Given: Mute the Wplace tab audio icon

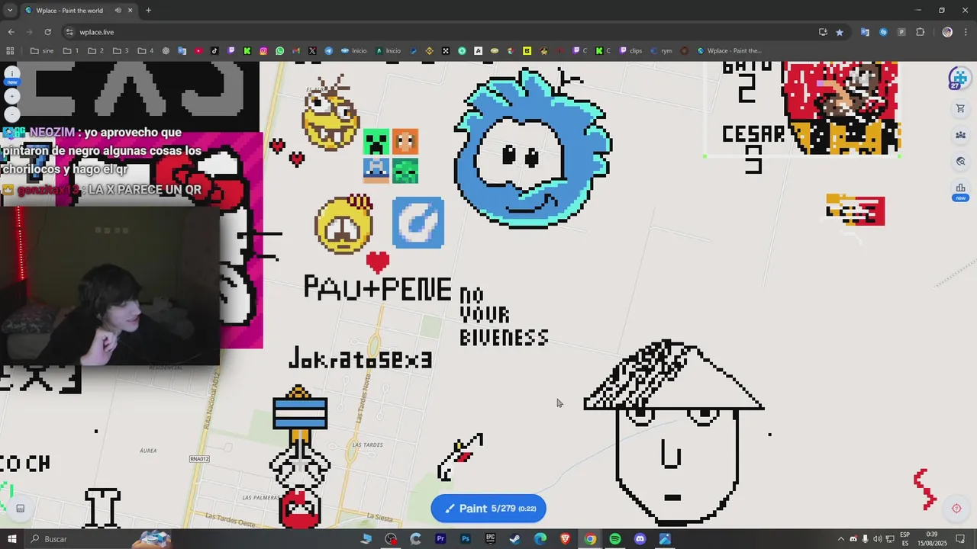Looking at the screenshot, I should 118,10.
